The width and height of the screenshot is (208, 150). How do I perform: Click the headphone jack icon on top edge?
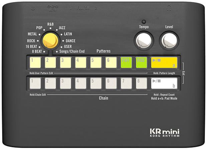pyautogui.click(x=169, y=8)
